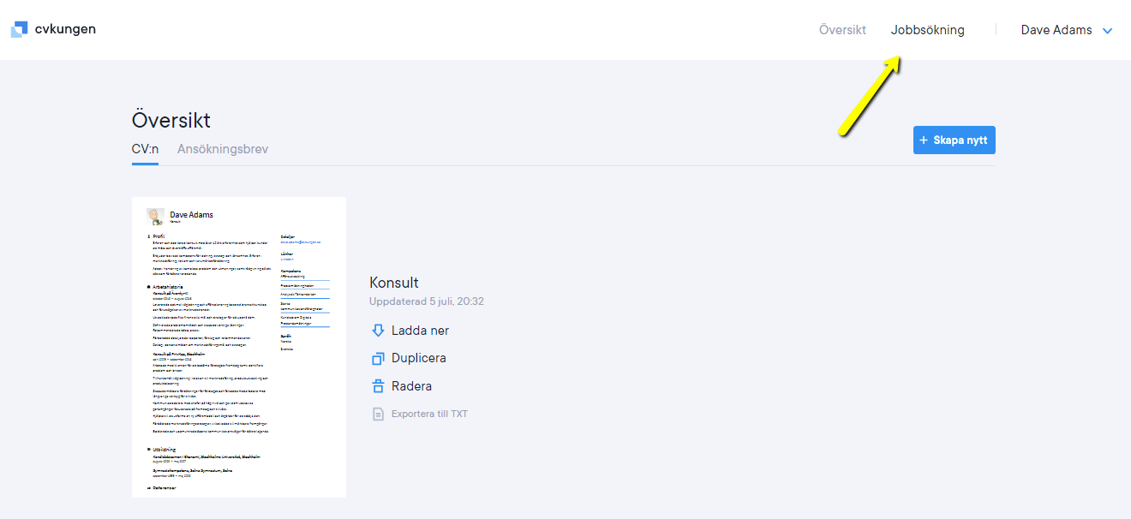Select the CV:n tab
This screenshot has width=1131, height=519.
(x=145, y=149)
